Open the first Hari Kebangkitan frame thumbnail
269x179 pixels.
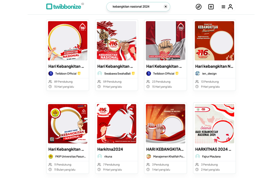67,41
